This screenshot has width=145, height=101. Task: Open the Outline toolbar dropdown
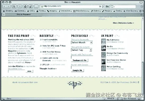(x=96, y=11)
